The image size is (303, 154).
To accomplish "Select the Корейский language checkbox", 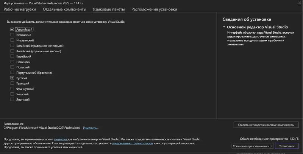I will click(12, 56).
